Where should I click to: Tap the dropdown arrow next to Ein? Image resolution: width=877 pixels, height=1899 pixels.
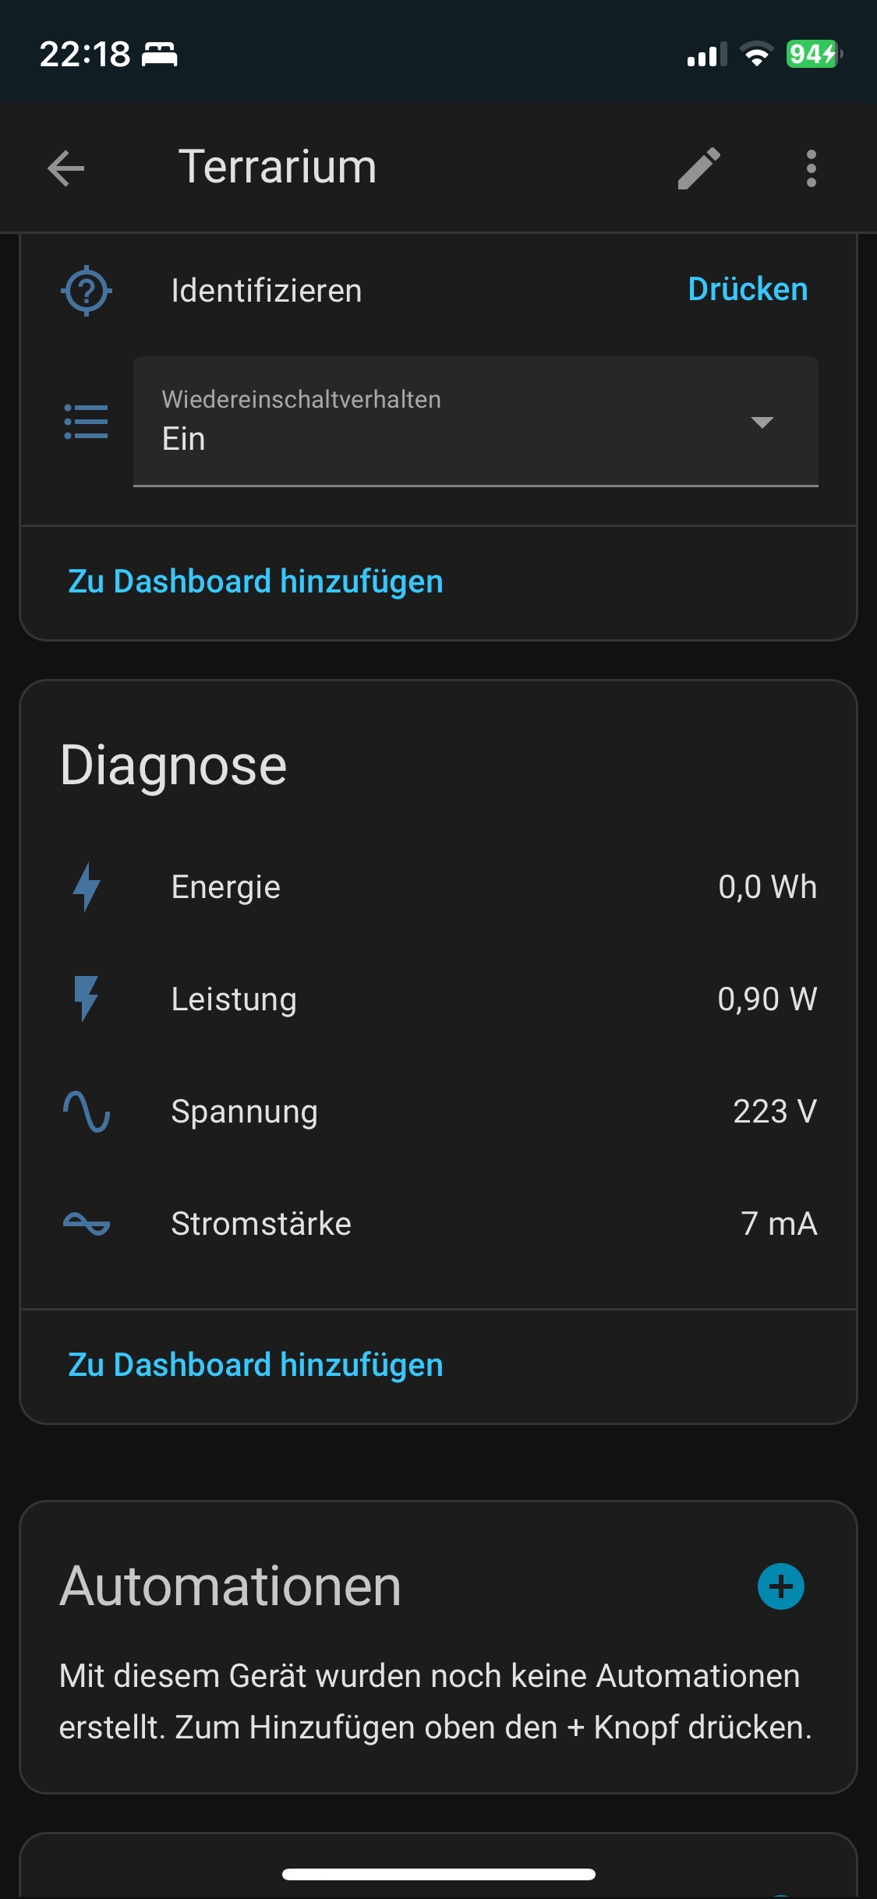[x=762, y=423]
